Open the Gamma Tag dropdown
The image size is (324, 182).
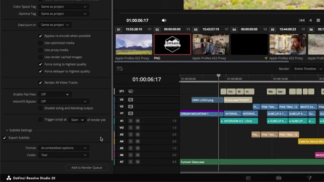(64, 14)
